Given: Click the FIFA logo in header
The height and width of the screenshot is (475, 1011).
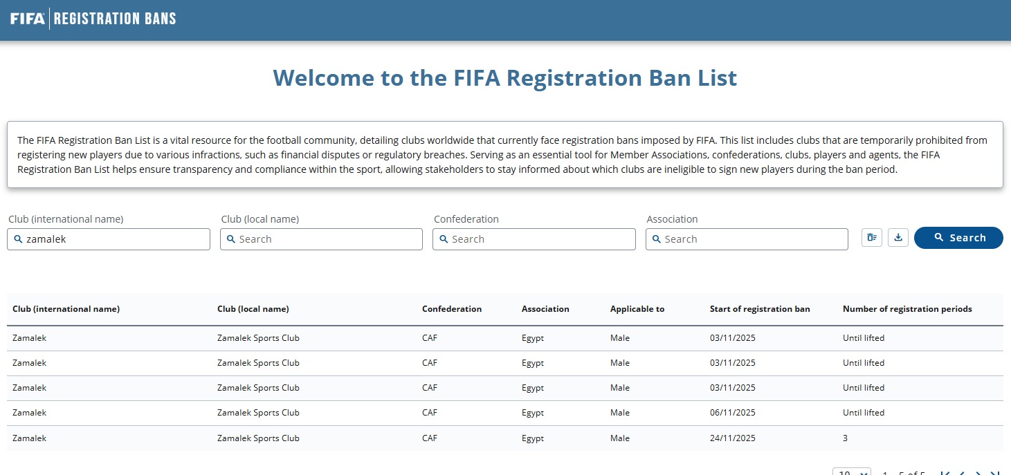Looking at the screenshot, I should click(x=28, y=19).
